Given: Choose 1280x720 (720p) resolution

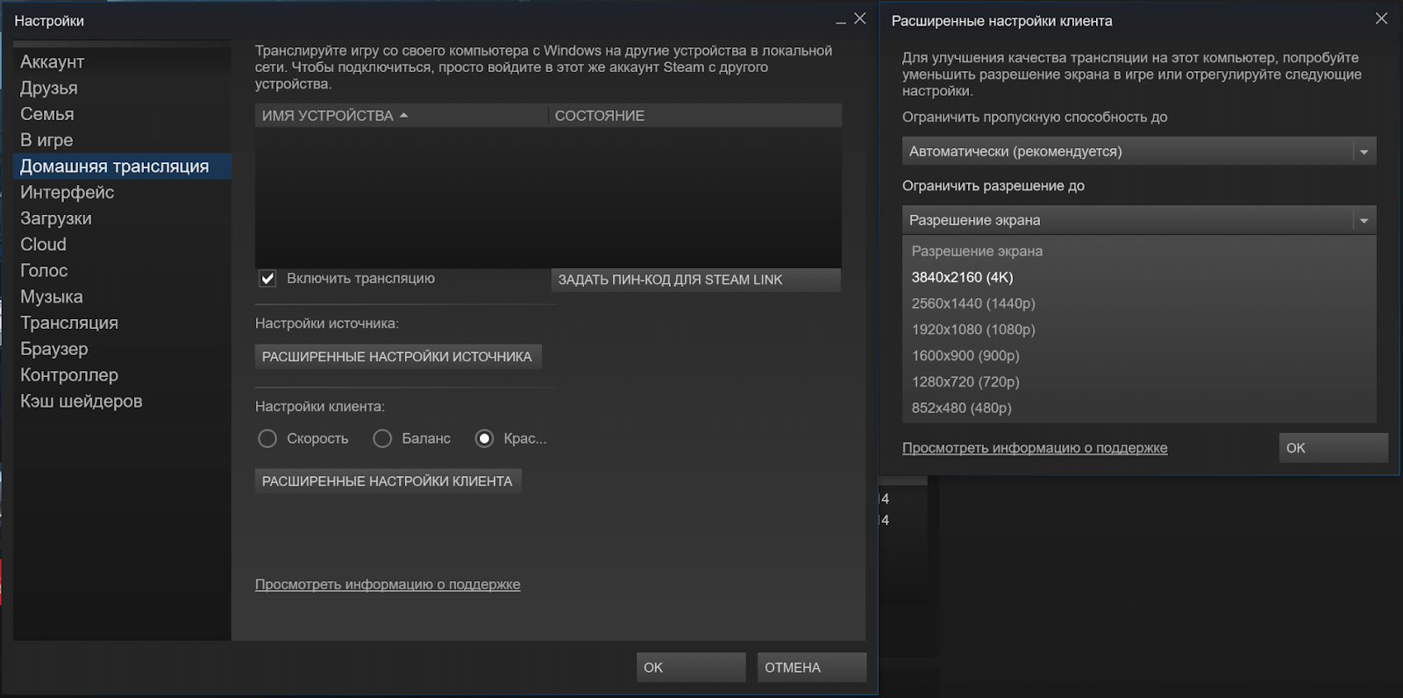Looking at the screenshot, I should 1139,382.
